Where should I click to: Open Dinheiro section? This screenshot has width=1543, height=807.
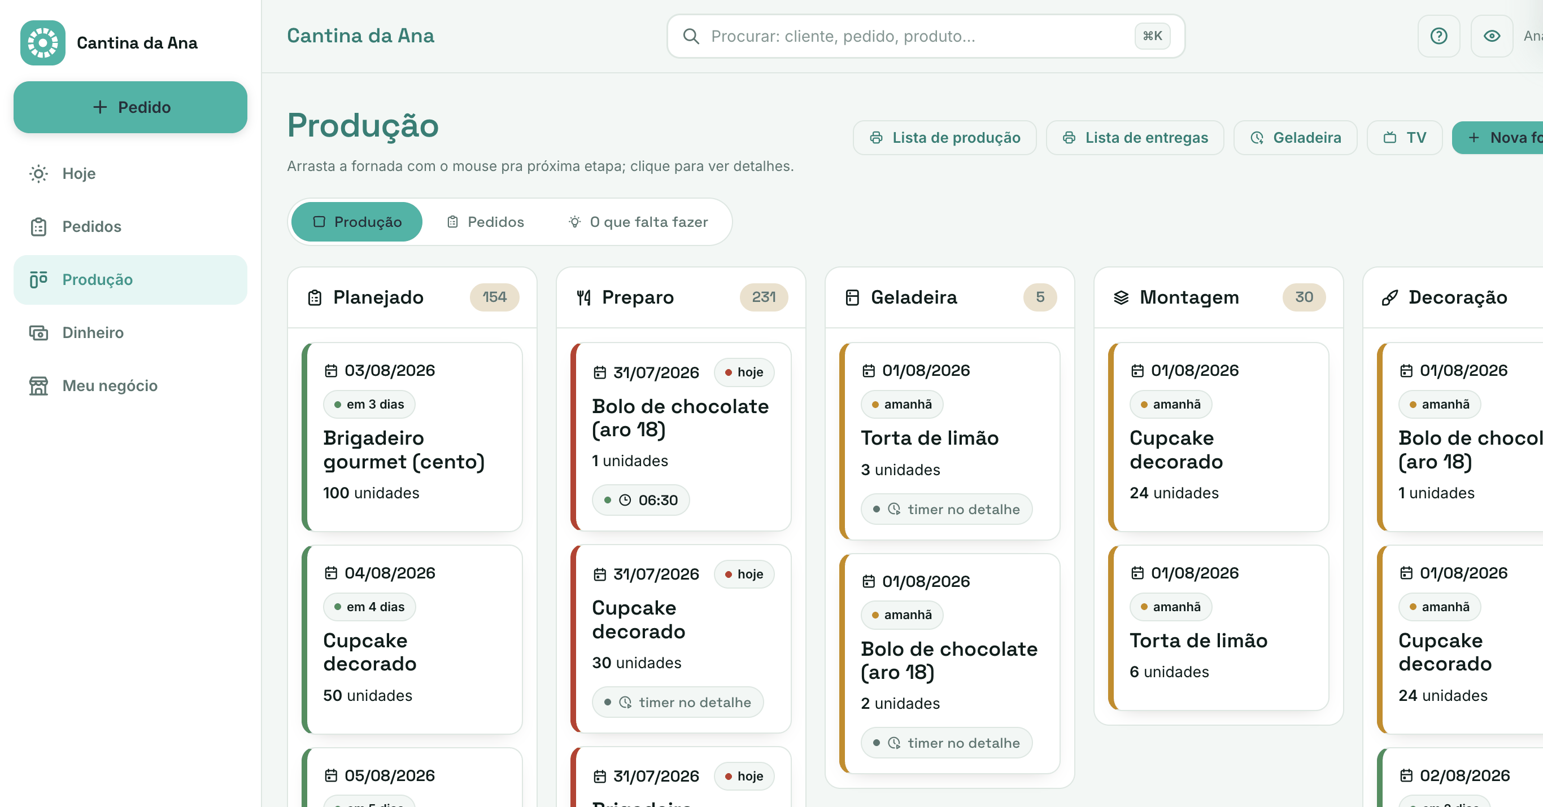pyautogui.click(x=130, y=333)
